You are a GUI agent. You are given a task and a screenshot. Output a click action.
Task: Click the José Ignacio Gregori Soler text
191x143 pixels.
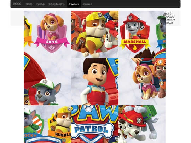170,18
